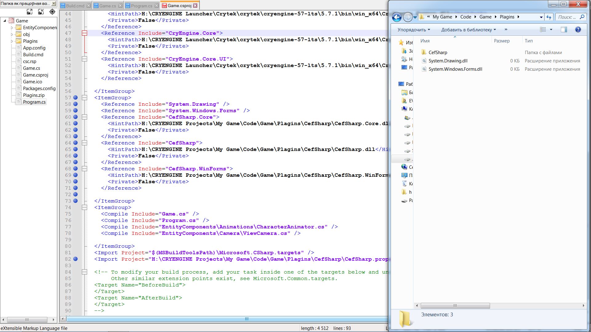This screenshot has height=332, width=591.
Task: Collapse the ItemGroup fold at line 57
Action: pyautogui.click(x=84, y=97)
